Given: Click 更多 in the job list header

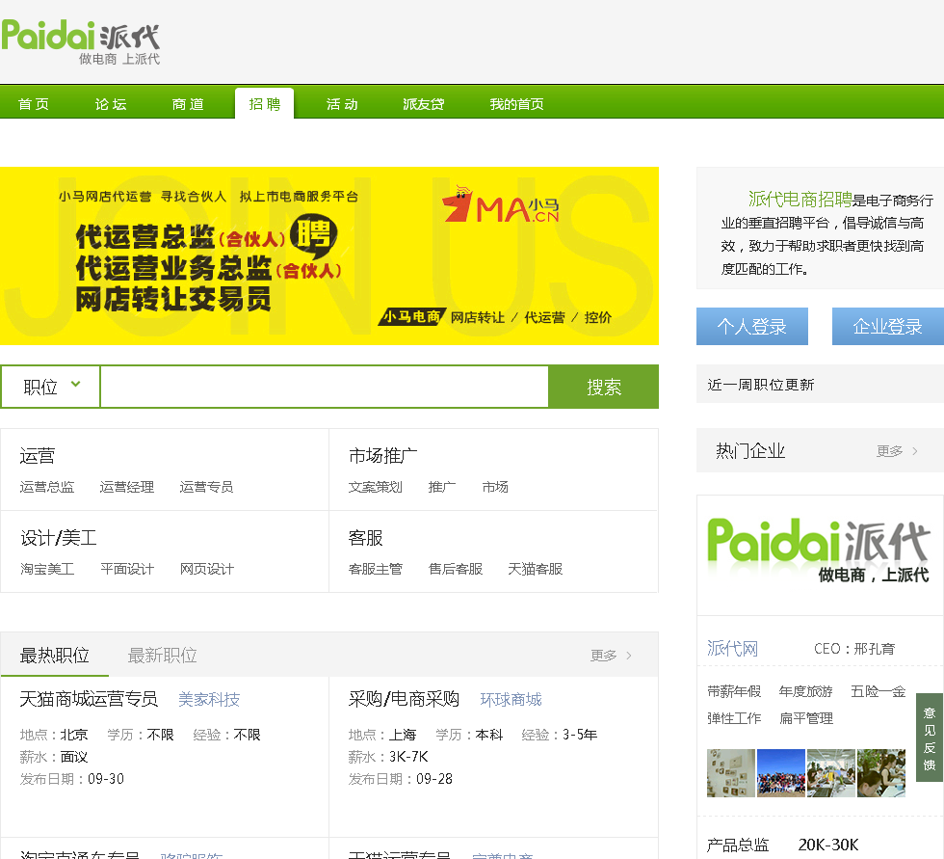Looking at the screenshot, I should click(603, 656).
